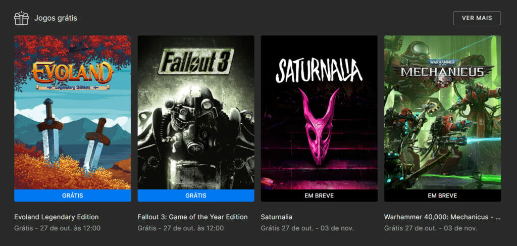This screenshot has width=517, height=246.
Task: Open the Saturnalia cover art
Action: pyautogui.click(x=319, y=112)
